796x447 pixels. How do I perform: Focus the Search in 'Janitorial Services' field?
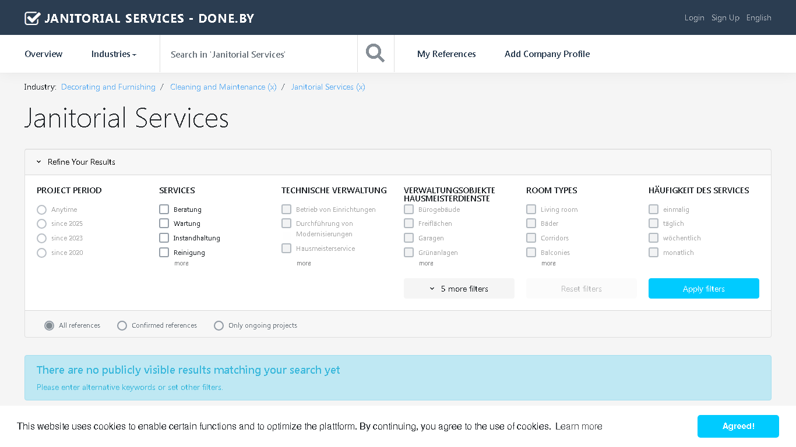click(259, 54)
